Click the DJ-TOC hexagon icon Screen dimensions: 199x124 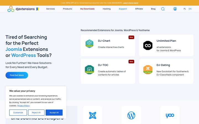click(89, 70)
